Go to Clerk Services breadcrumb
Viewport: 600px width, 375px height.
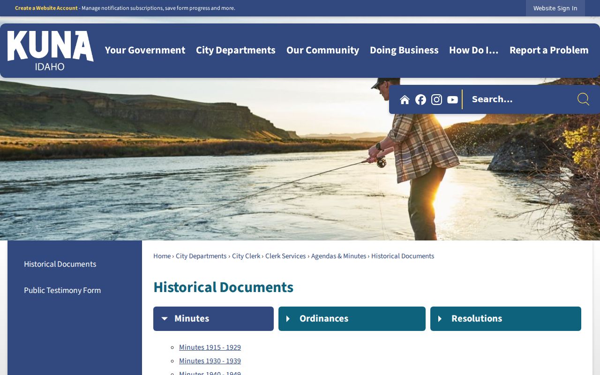pos(285,256)
